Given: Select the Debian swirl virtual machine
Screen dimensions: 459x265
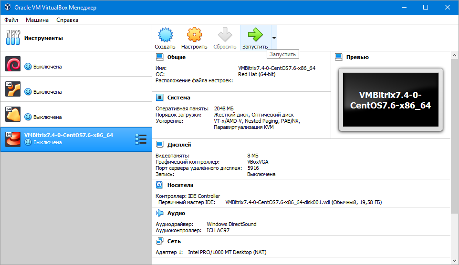Looking at the screenshot, I should (13, 64).
